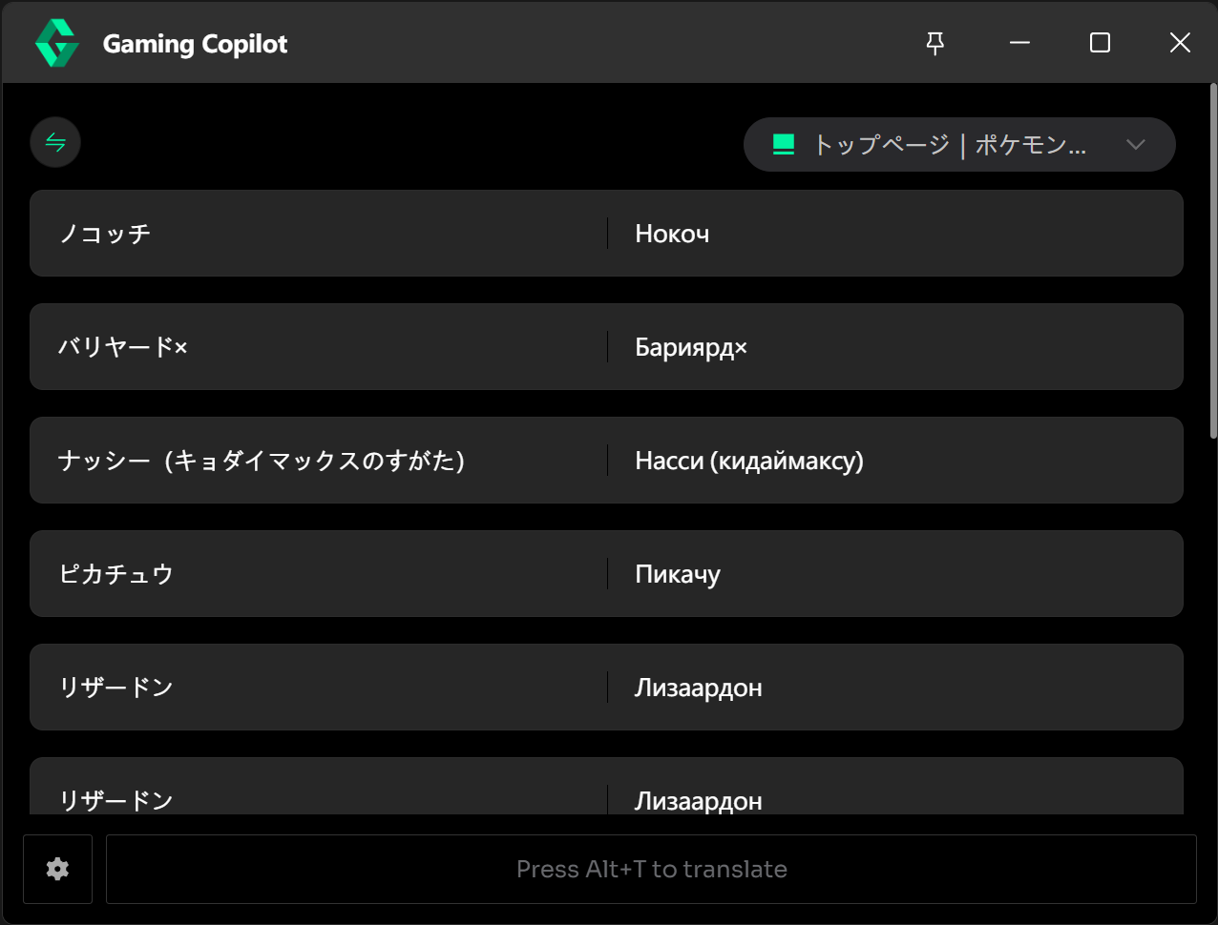Click the Нокоч translated text
1218x925 pixels.
[x=672, y=234]
